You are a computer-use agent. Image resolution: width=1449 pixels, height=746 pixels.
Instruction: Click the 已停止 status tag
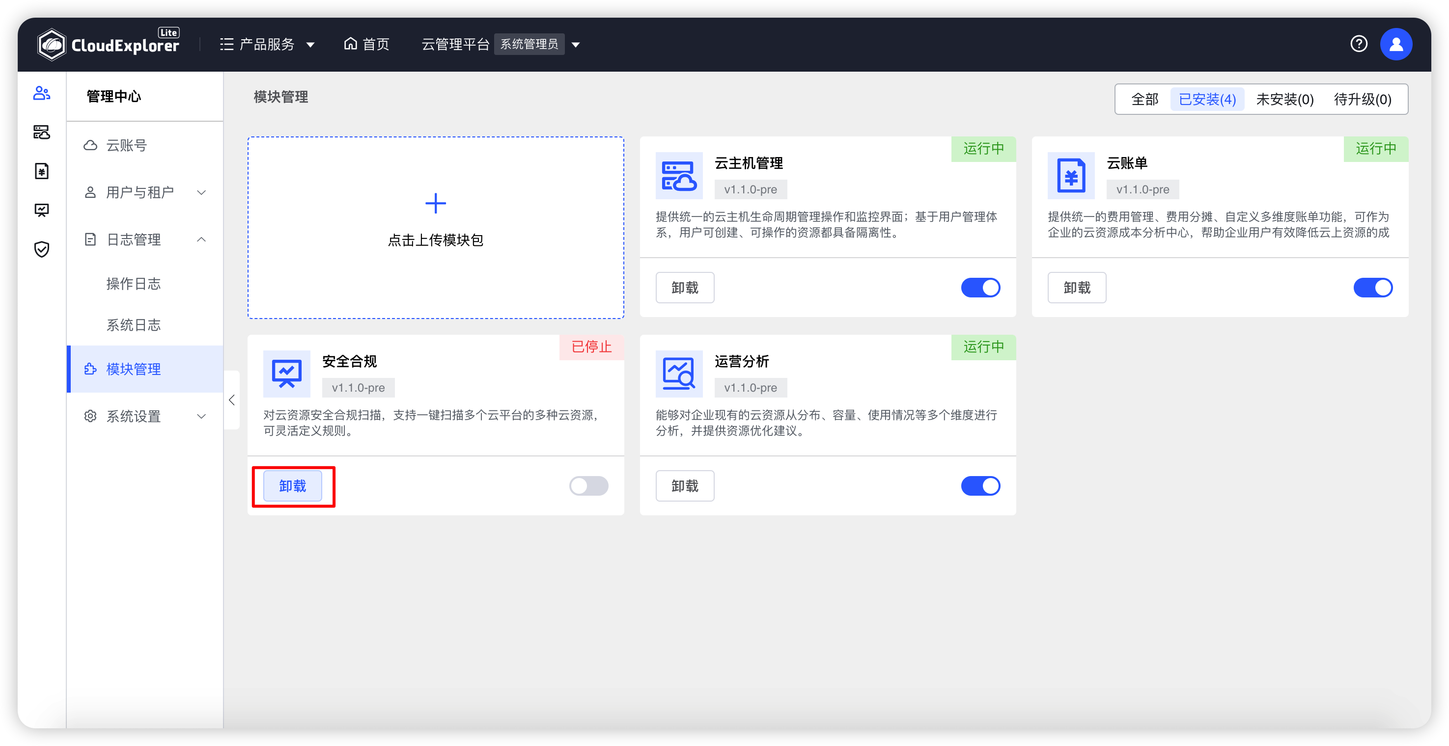(x=591, y=347)
